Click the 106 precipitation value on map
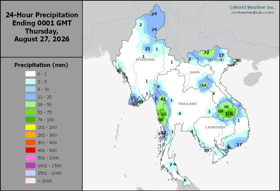 coord(229,114)
